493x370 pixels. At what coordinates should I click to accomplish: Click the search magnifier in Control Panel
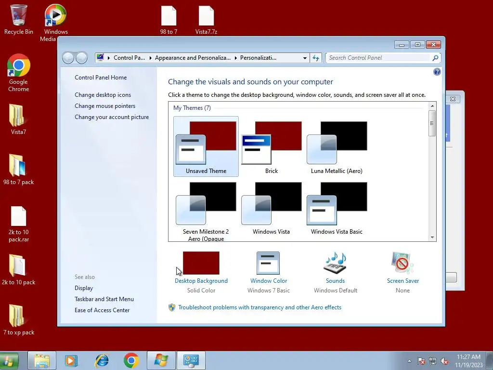[x=435, y=58]
